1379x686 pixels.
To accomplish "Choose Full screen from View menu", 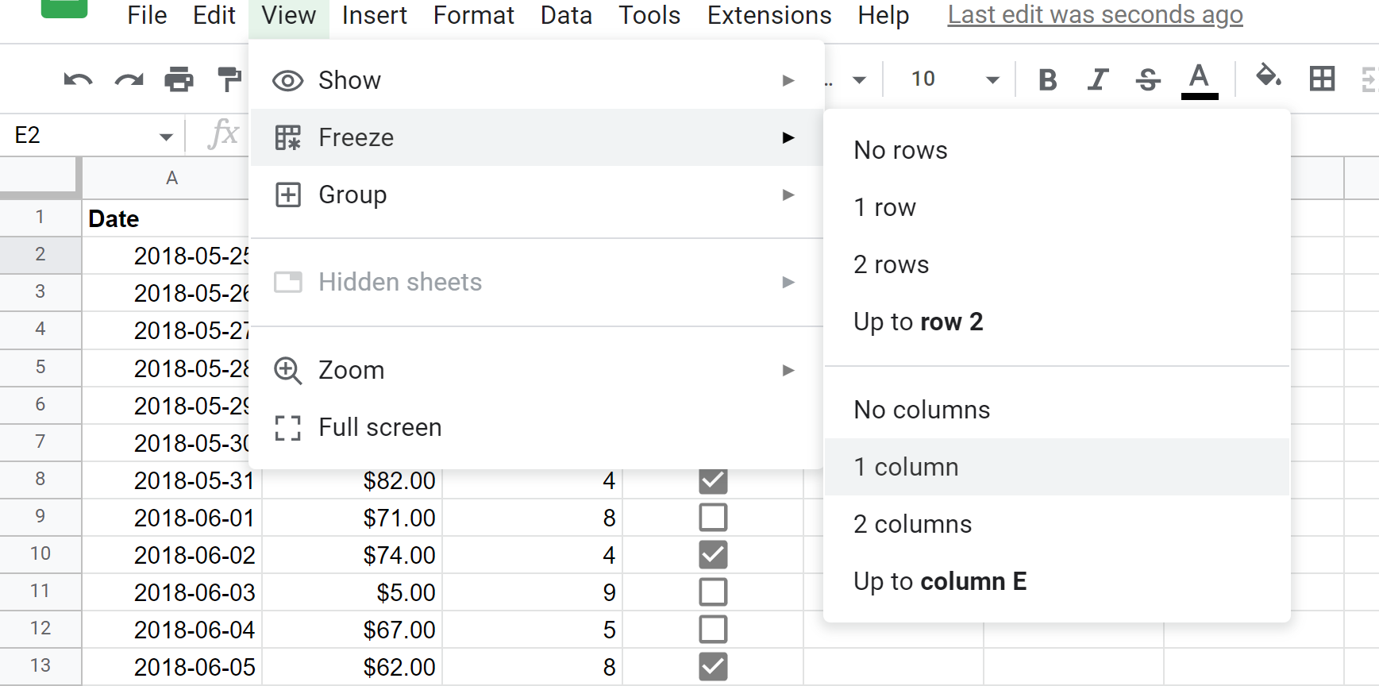I will tap(379, 427).
